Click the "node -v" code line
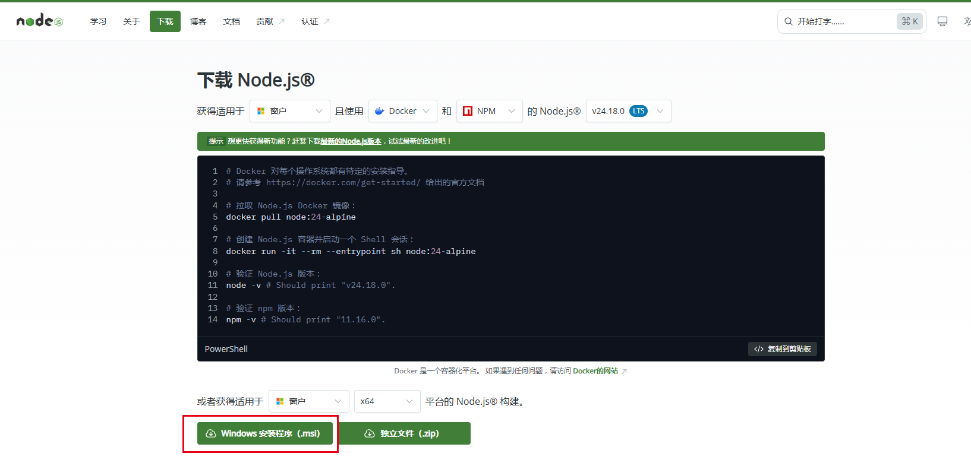Image resolution: width=971 pixels, height=463 pixels. click(x=310, y=286)
